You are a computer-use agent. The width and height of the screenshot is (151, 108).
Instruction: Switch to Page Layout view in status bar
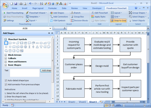pos(110,105)
